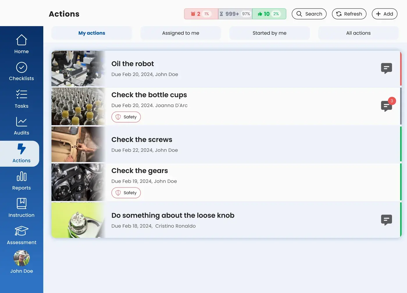This screenshot has height=293, width=407.
Task: Open John Doe profile avatar
Action: [x=22, y=258]
